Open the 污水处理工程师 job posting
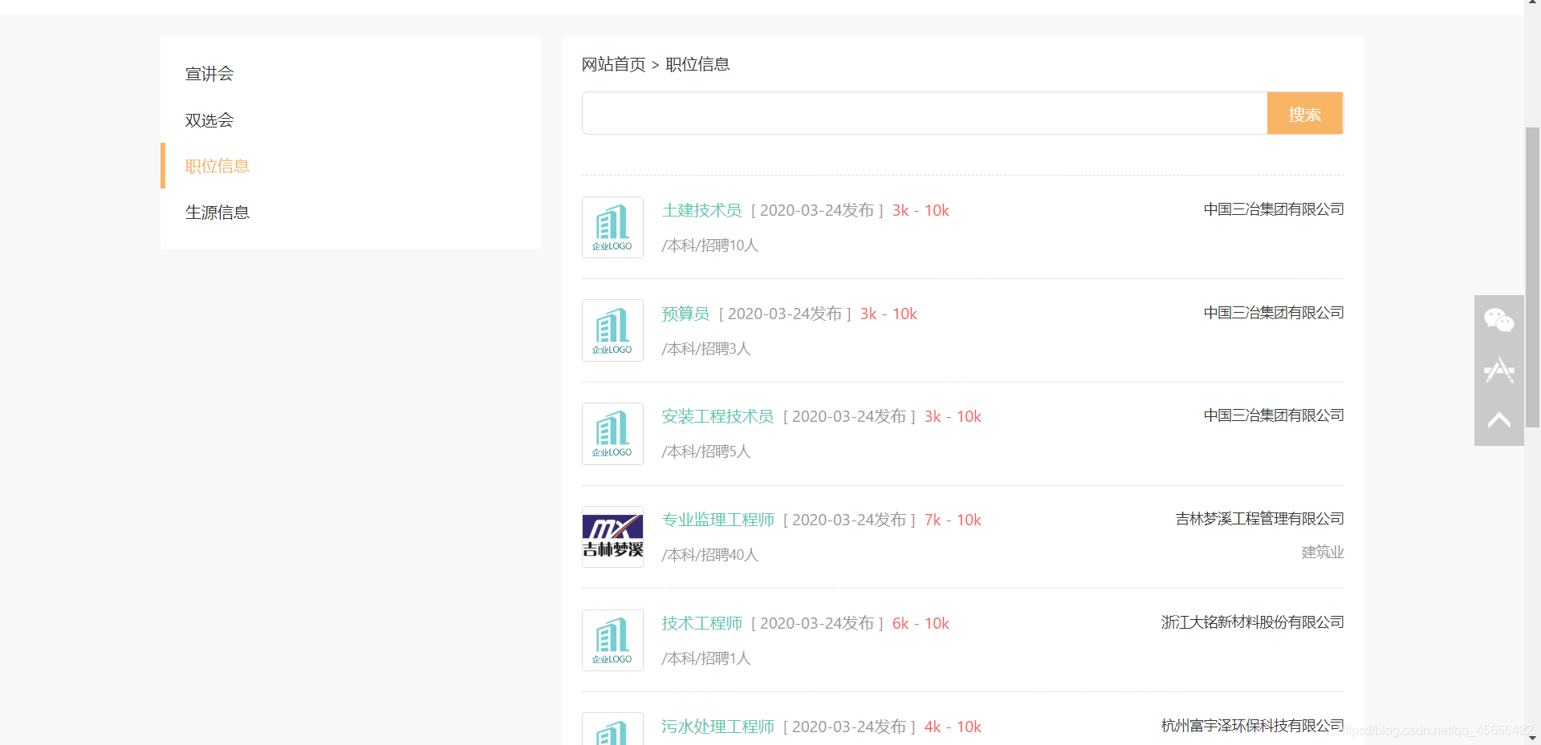Viewport: 1541px width, 745px height. 718,727
